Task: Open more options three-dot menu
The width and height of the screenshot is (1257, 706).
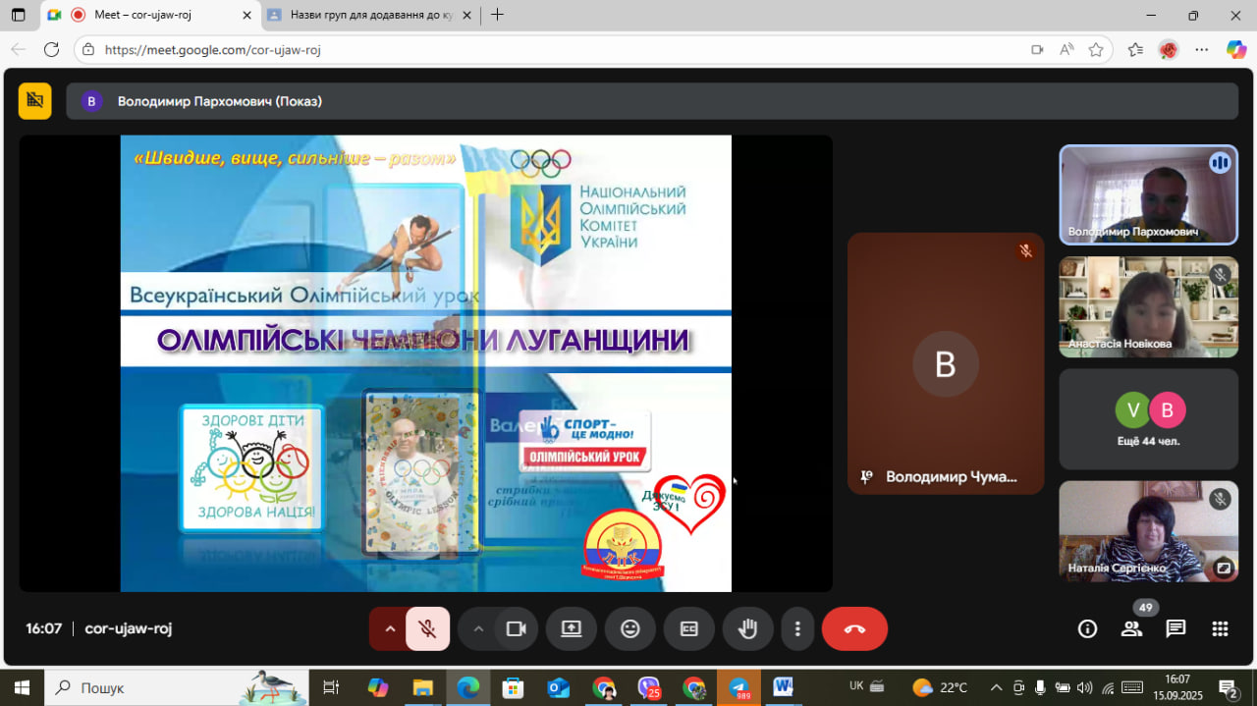Action: pyautogui.click(x=797, y=629)
